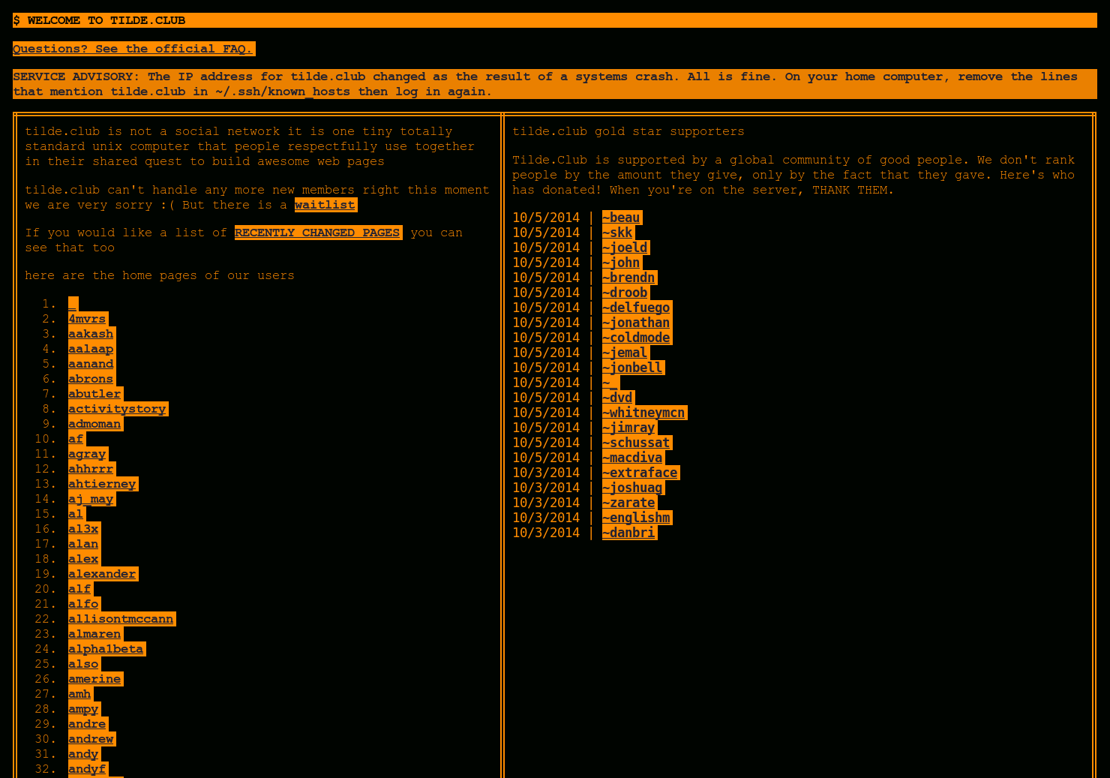Viewport: 1110px width, 778px height.
Task: Visit ~delfuego's page
Action: click(x=636, y=308)
